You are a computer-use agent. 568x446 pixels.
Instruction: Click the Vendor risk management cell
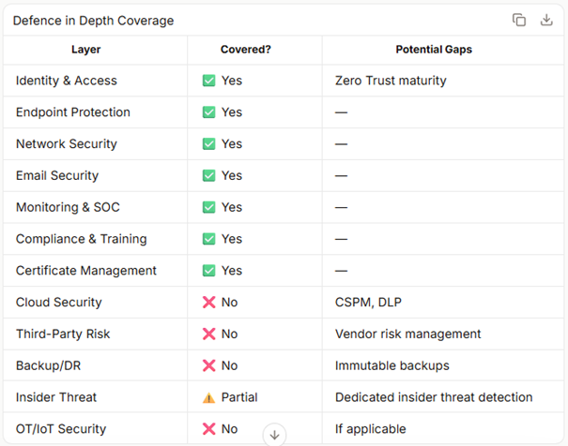pyautogui.click(x=407, y=334)
